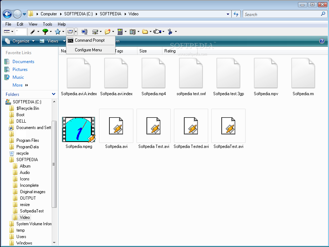Select the SoftpediaTest.avi file icon
Screen dimensions: 329x247
(228, 126)
